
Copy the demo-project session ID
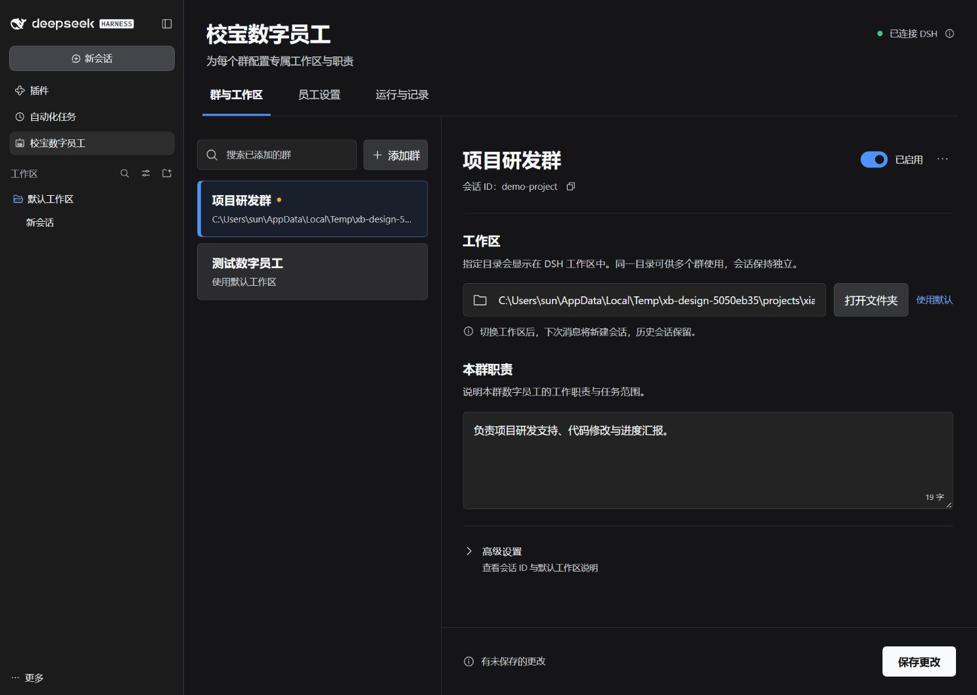pyautogui.click(x=571, y=187)
